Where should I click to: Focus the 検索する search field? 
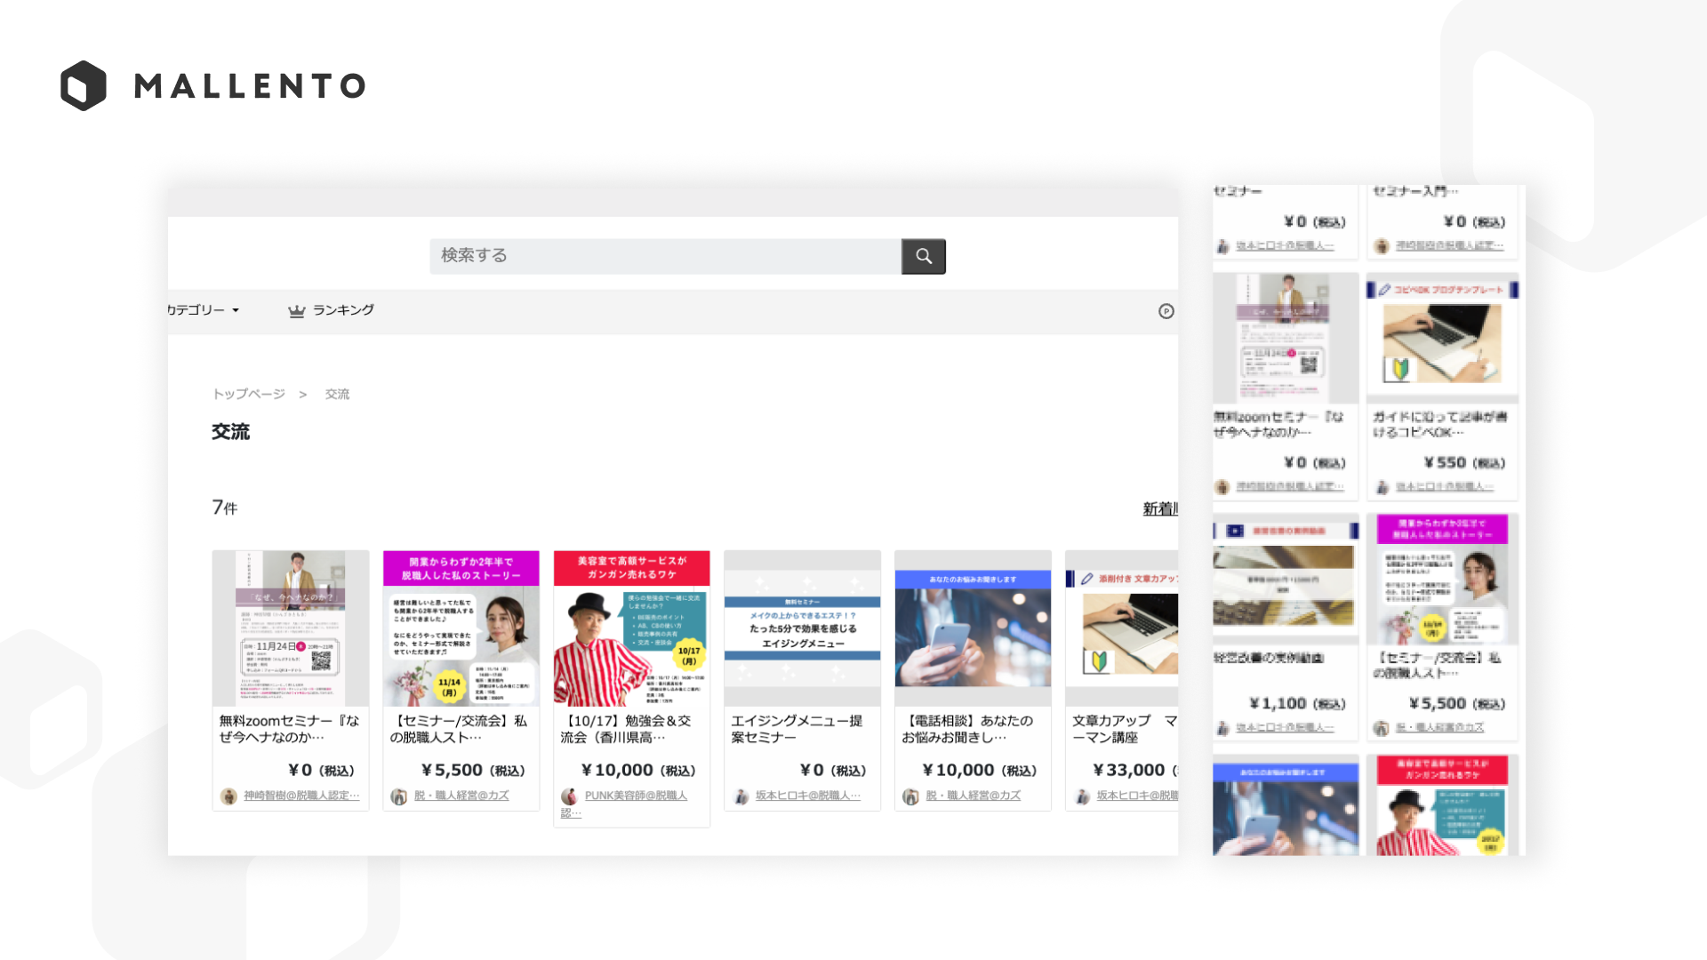665,256
